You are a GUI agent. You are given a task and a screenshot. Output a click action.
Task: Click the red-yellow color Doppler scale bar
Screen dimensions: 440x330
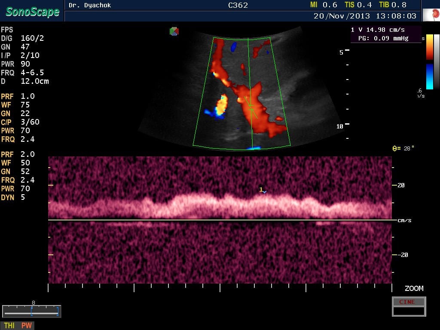click(x=430, y=47)
